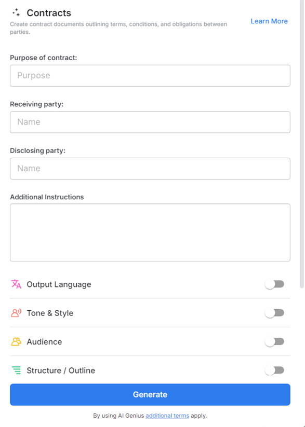Image resolution: width=305 pixels, height=427 pixels.
Task: Enable the Output Language toggle
Action: (x=274, y=284)
